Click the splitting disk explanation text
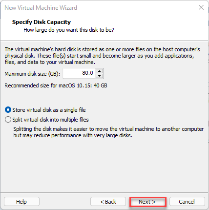The image size is (209, 210). [x=108, y=132]
